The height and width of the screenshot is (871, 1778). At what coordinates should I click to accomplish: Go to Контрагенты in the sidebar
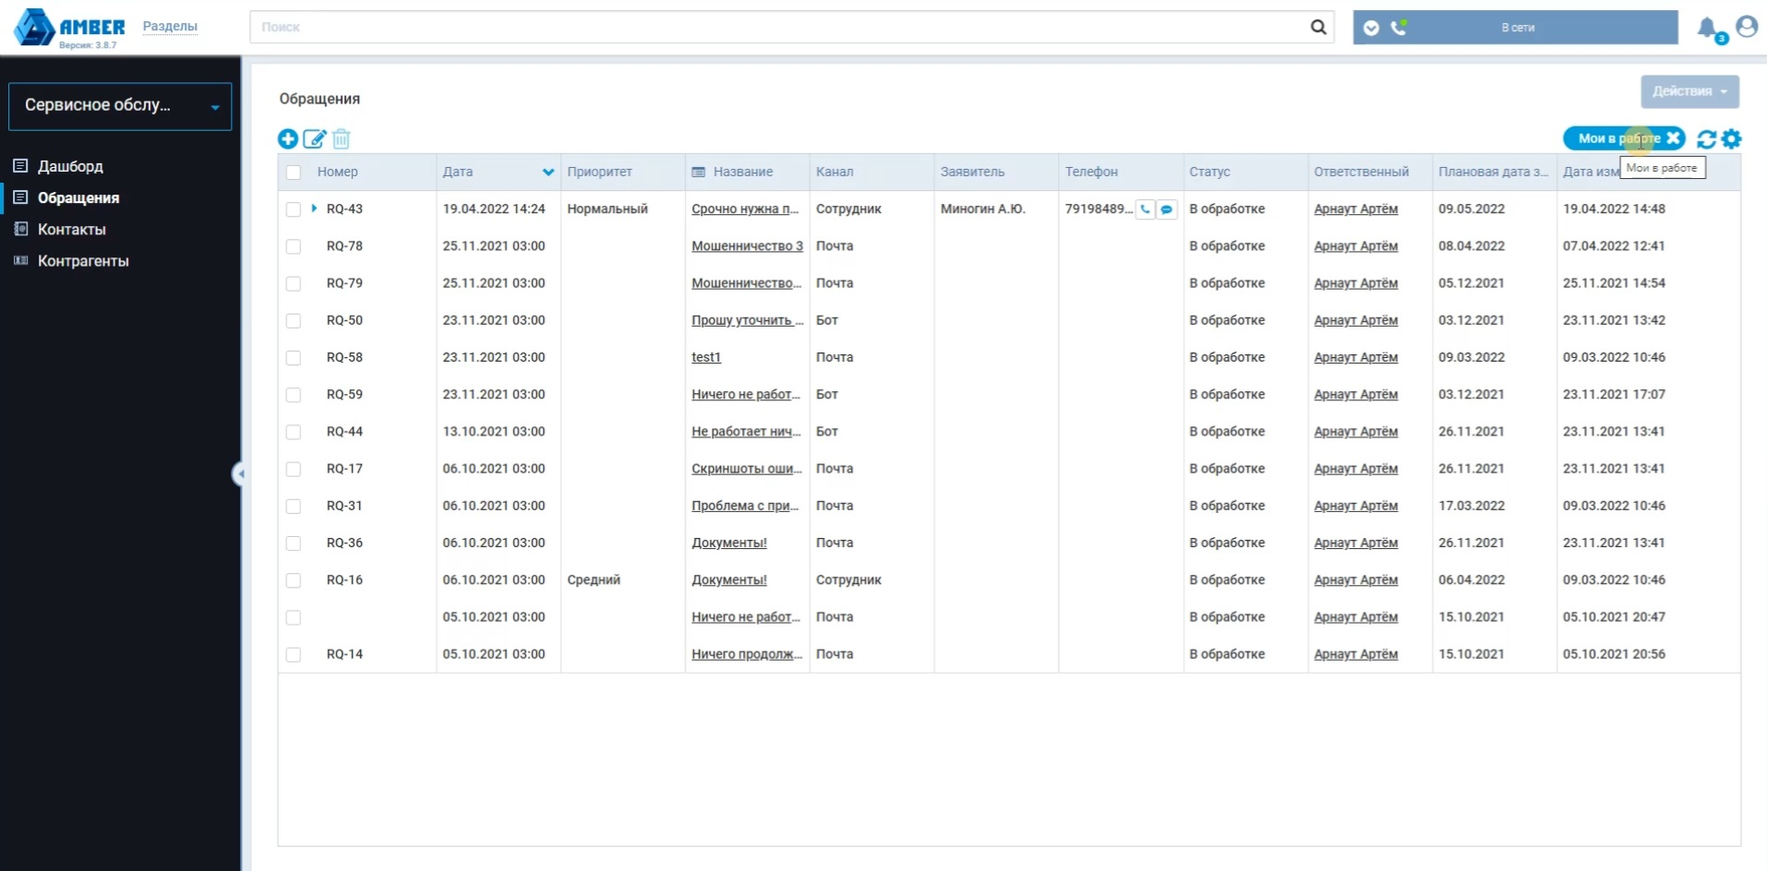83,261
